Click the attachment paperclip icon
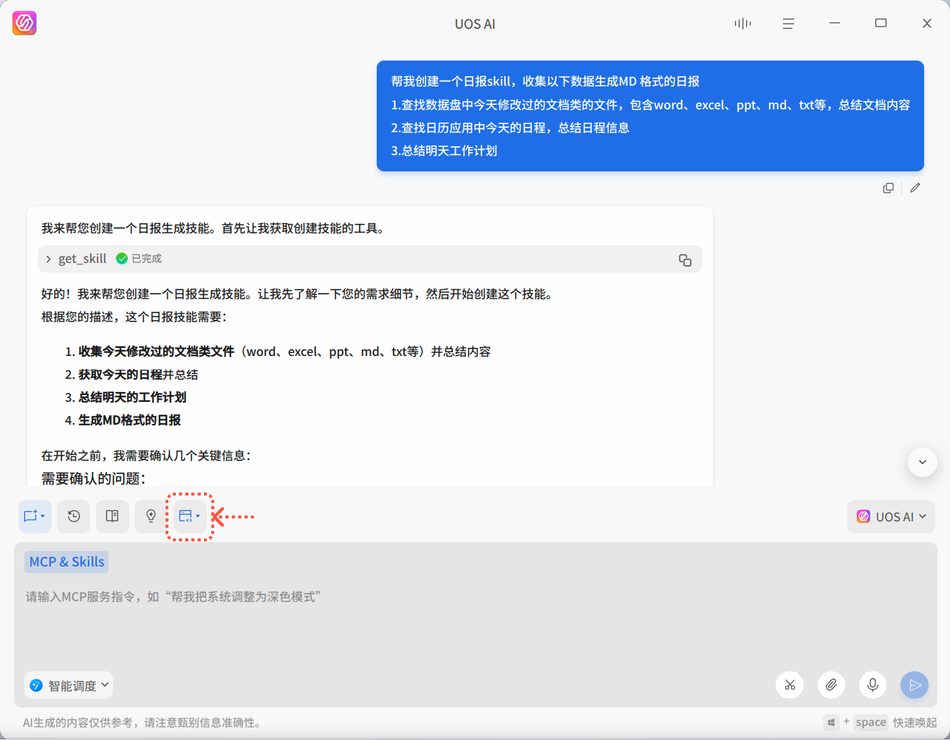The width and height of the screenshot is (950, 740). tap(830, 685)
